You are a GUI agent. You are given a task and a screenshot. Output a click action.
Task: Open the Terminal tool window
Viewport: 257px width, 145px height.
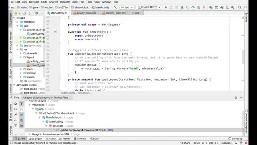pyautogui.click(x=80, y=139)
